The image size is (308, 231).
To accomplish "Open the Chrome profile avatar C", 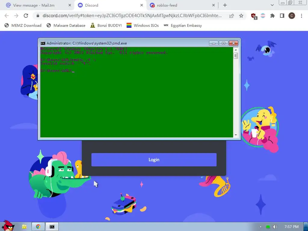I will (292, 16).
